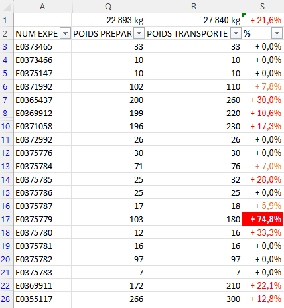Click the + 5,9% percentage cell
The width and height of the screenshot is (284, 308).
coord(263,206)
